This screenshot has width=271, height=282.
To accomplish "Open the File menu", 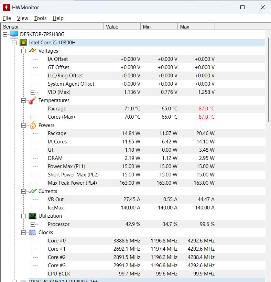I will (x=7, y=18).
